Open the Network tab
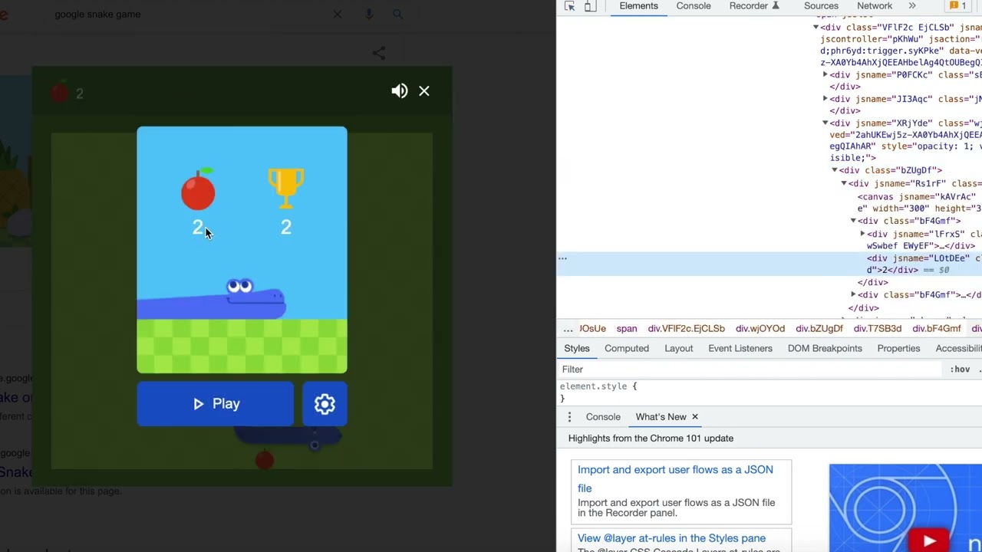The width and height of the screenshot is (982, 552). 875,6
